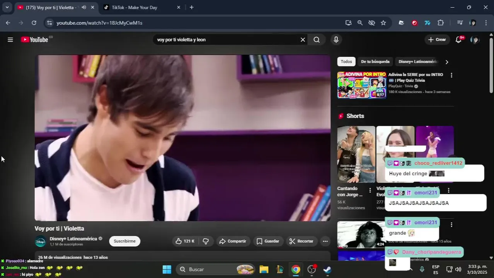Open Adivina la SERIE video thumbnail

[x=361, y=85]
